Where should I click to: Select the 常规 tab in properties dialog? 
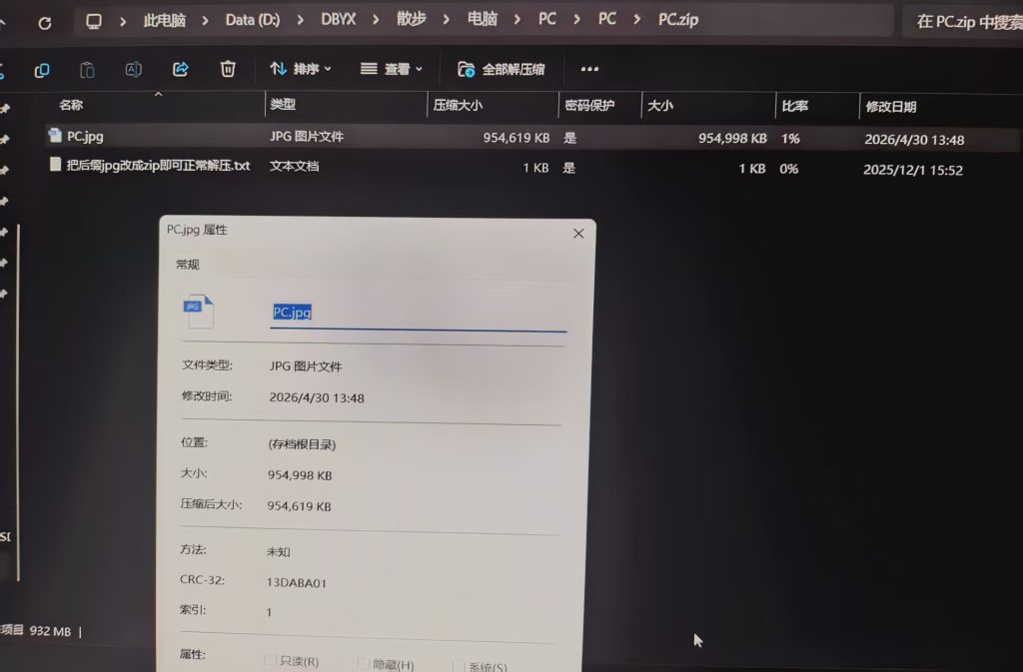pos(188,264)
